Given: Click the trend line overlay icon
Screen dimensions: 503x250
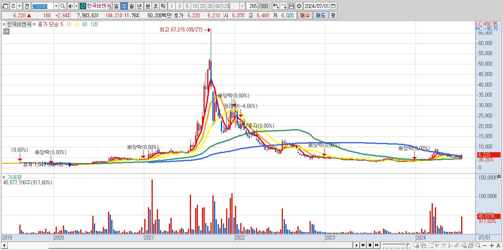Looking at the screenshot, I should tap(444, 245).
